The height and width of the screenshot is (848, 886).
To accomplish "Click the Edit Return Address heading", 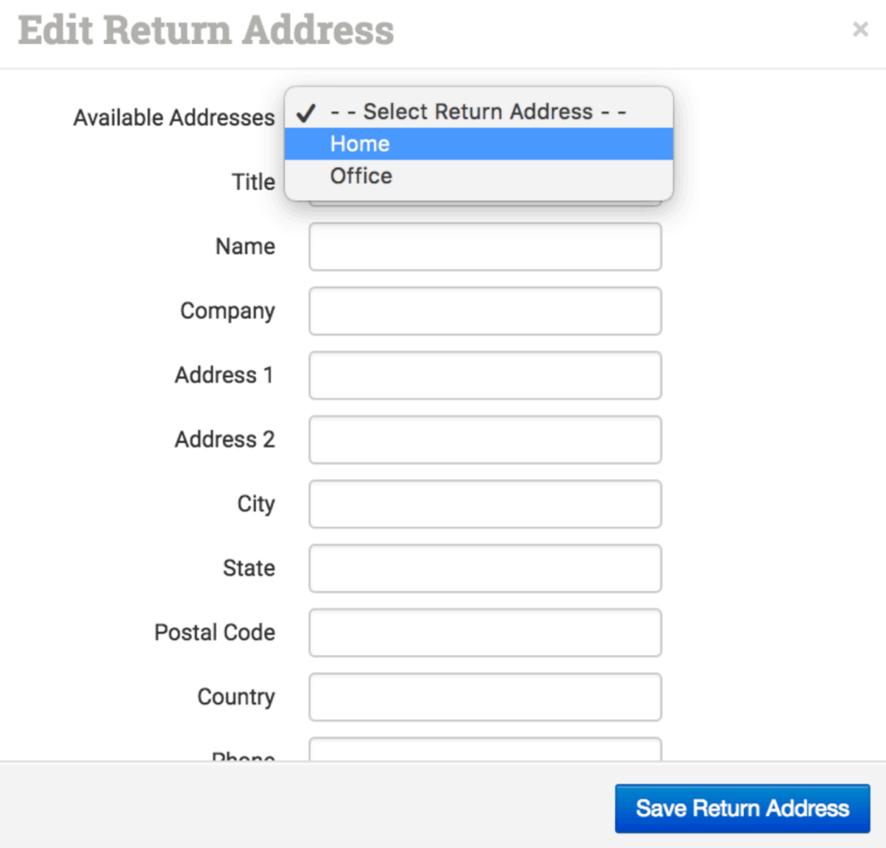I will [x=206, y=30].
